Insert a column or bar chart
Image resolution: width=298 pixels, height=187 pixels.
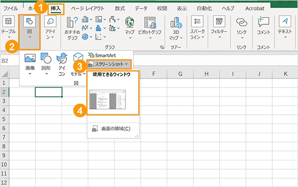click(x=85, y=19)
